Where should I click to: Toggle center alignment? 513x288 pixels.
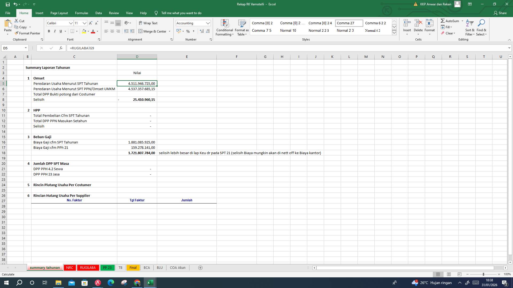(x=112, y=31)
